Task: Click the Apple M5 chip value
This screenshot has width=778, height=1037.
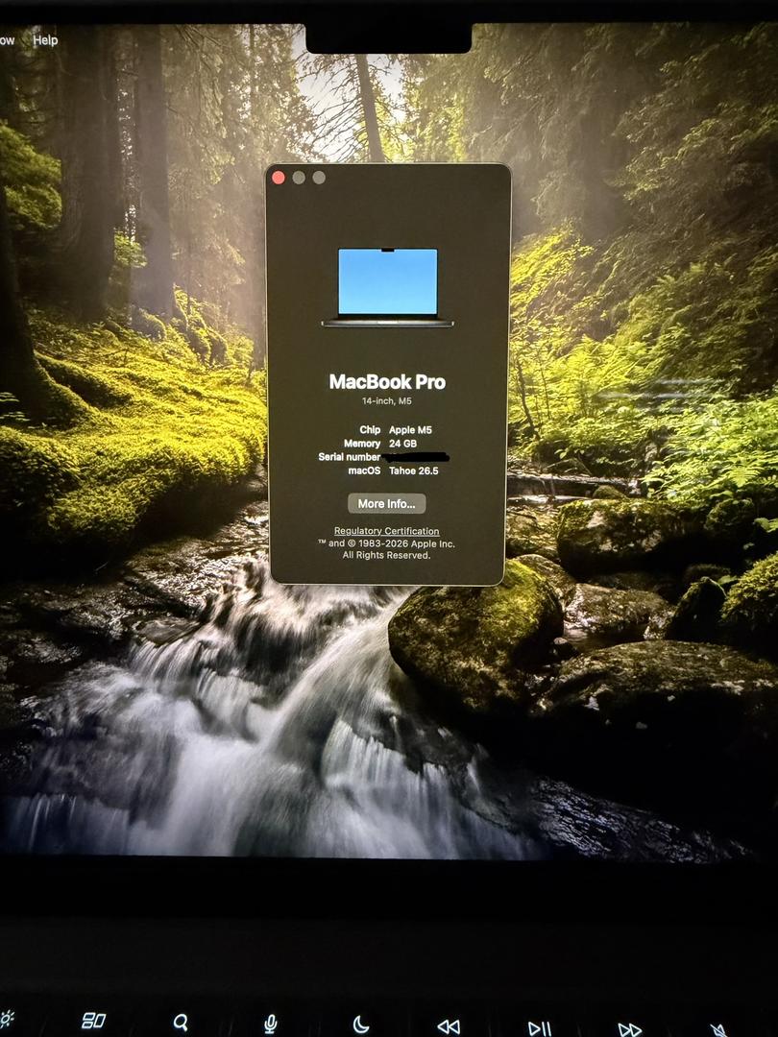Action: pos(410,430)
